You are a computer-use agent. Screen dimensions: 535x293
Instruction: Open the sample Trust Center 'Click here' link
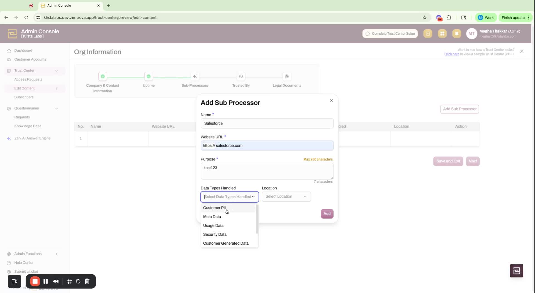click(x=452, y=54)
